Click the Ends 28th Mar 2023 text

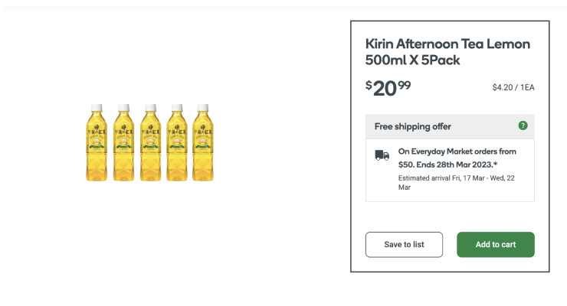coord(460,164)
